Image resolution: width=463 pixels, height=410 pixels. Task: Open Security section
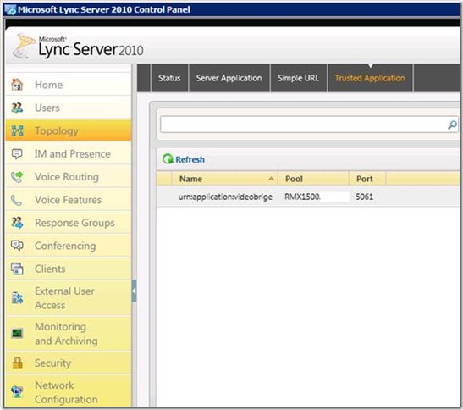pyautogui.click(x=69, y=363)
